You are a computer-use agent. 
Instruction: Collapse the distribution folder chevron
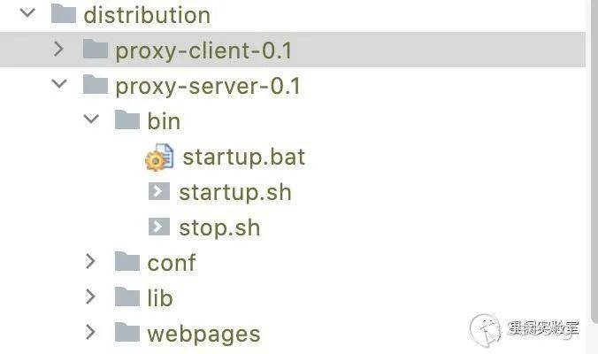tap(28, 14)
